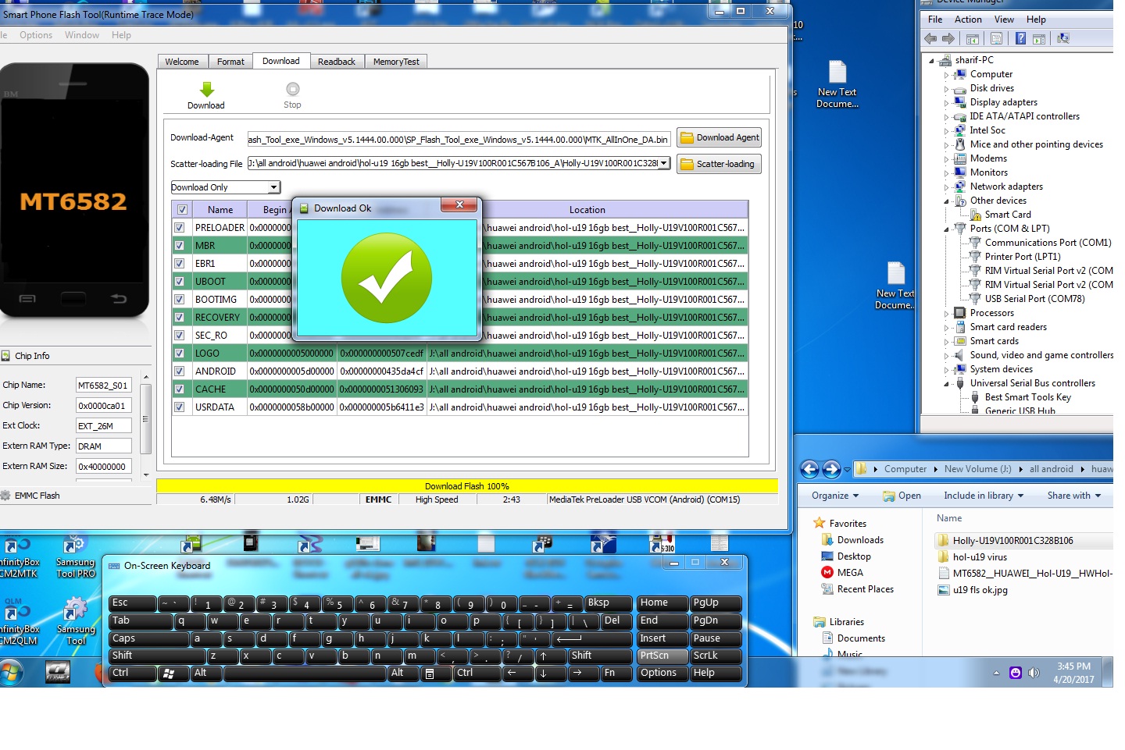Toggle the select-all checkbox in table header
1125x750 pixels.
click(x=182, y=209)
